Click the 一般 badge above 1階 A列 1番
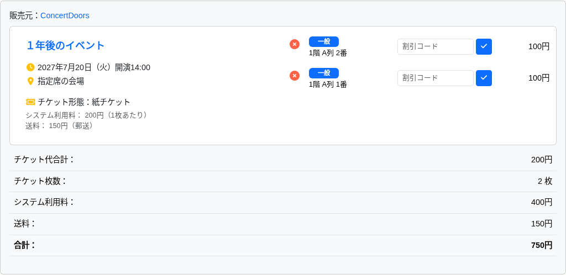566x275 pixels. pos(324,73)
